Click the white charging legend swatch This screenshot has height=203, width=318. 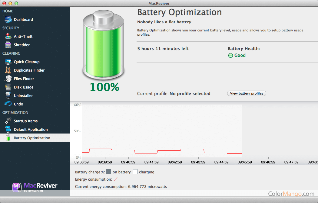(135, 172)
